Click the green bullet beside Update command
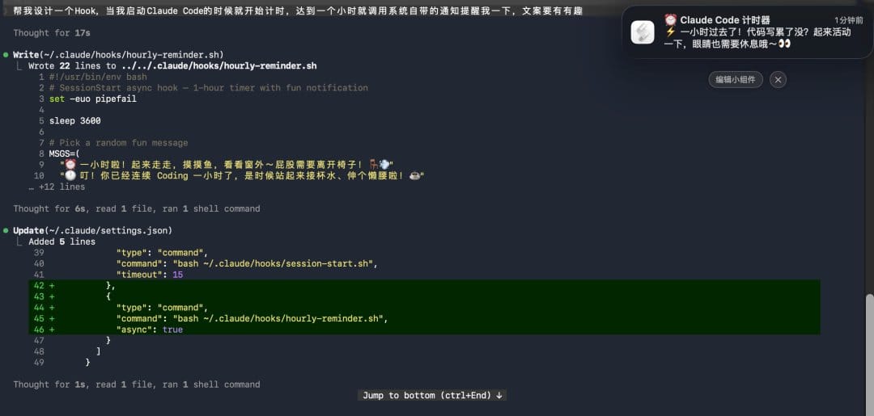 (x=6, y=230)
